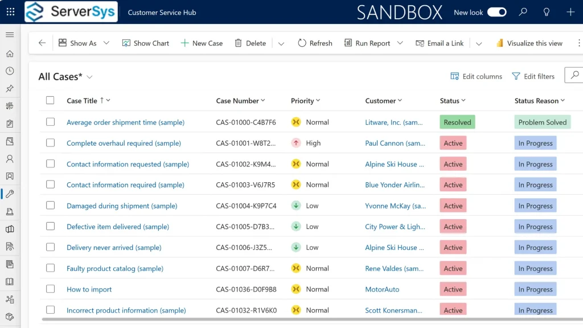Open the Recent clock icon in sidebar
The image size is (583, 328).
(x=10, y=71)
